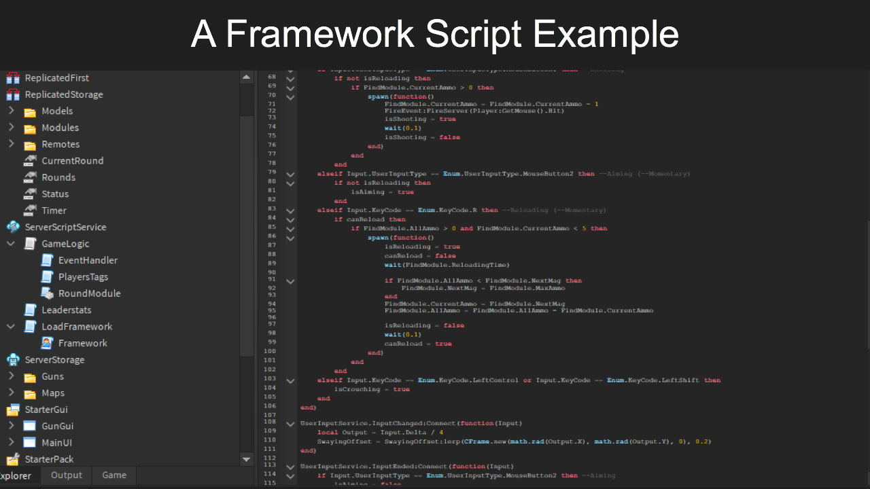Click the line starting "SwayingOffset = SwayingOffset:lerp"
Image resolution: width=870 pixels, height=489 pixels.
tap(514, 441)
